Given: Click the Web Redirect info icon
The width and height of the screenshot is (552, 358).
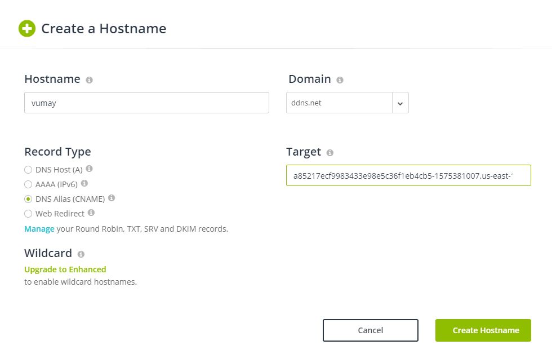Looking at the screenshot, I should [x=91, y=213].
